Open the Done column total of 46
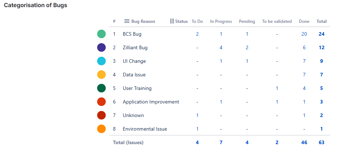 pyautogui.click(x=304, y=143)
